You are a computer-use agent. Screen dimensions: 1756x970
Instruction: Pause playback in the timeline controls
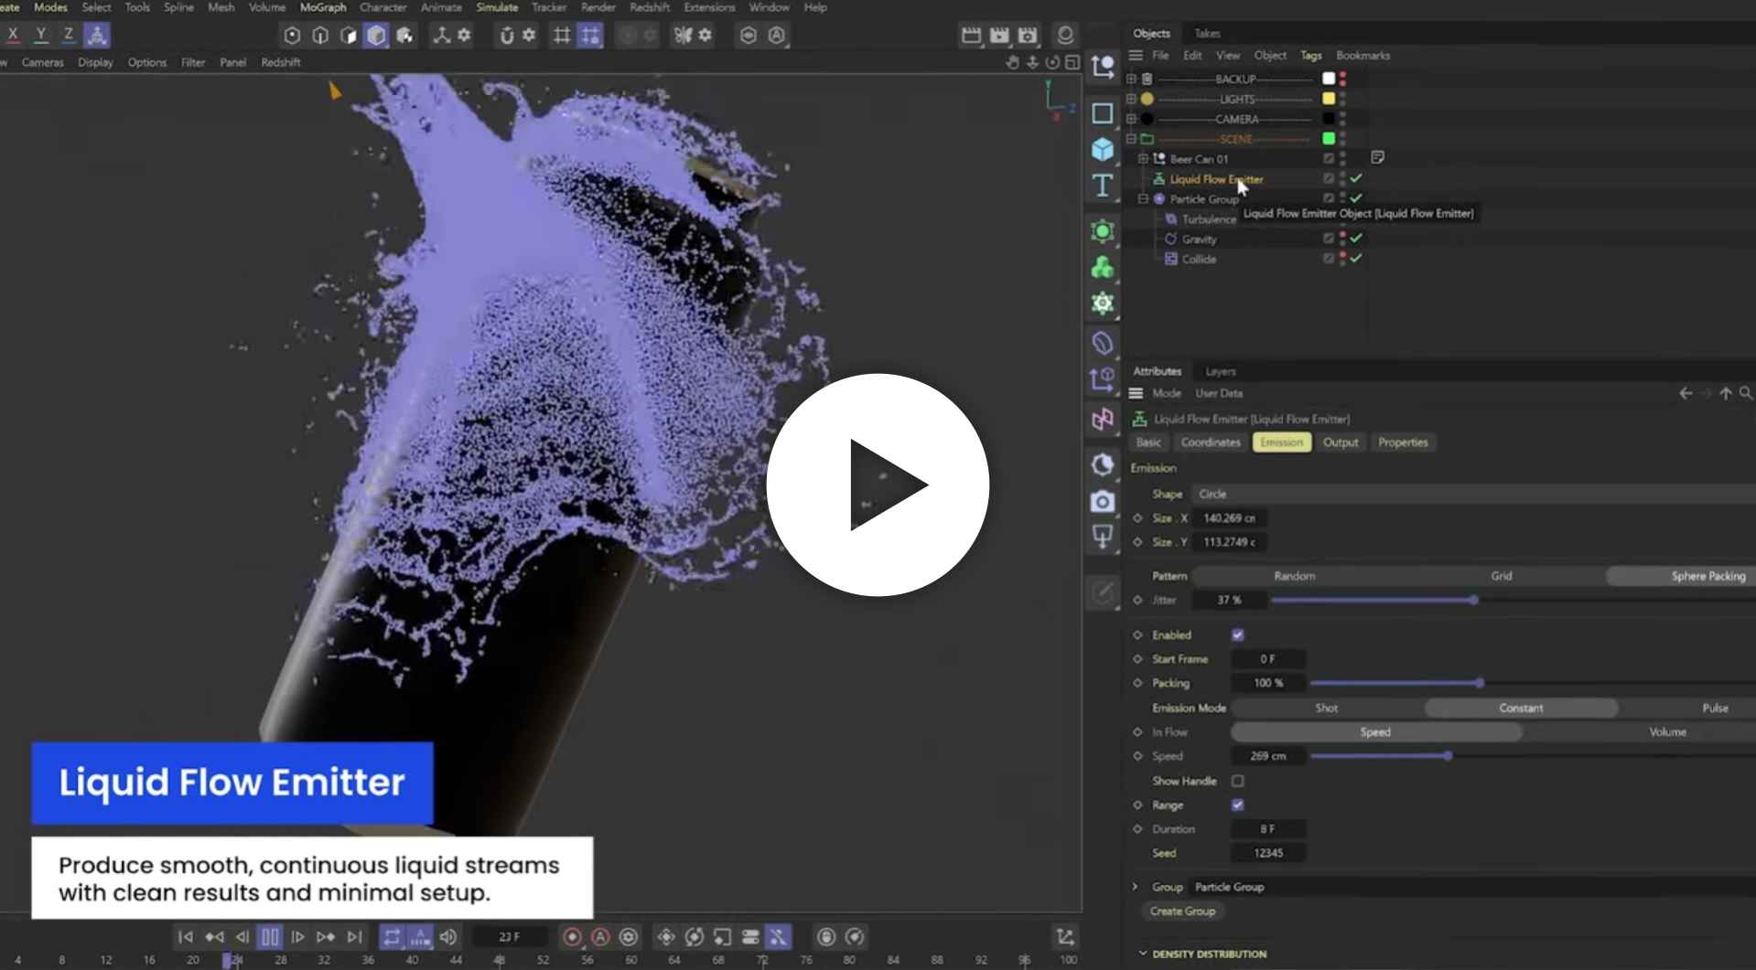(x=270, y=937)
